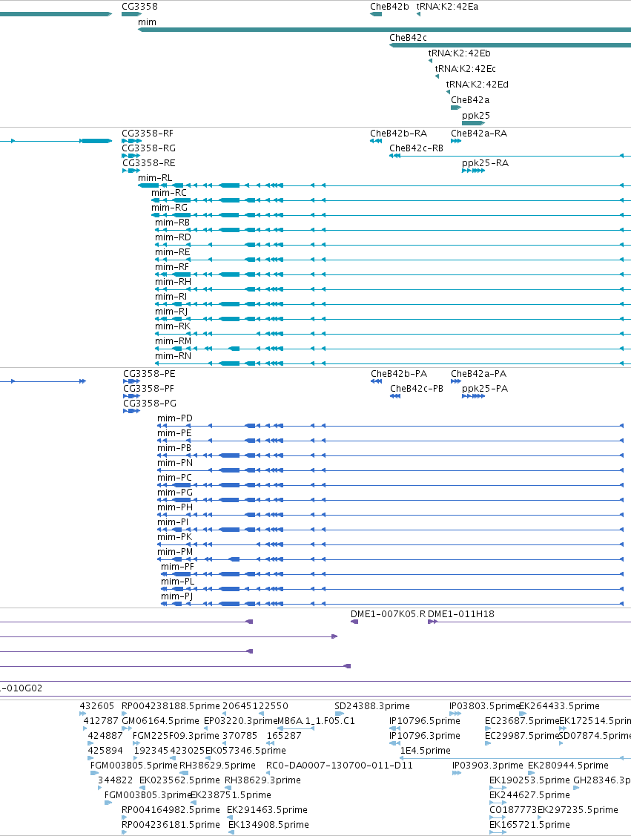Click the CO187773 EST label

513,810
